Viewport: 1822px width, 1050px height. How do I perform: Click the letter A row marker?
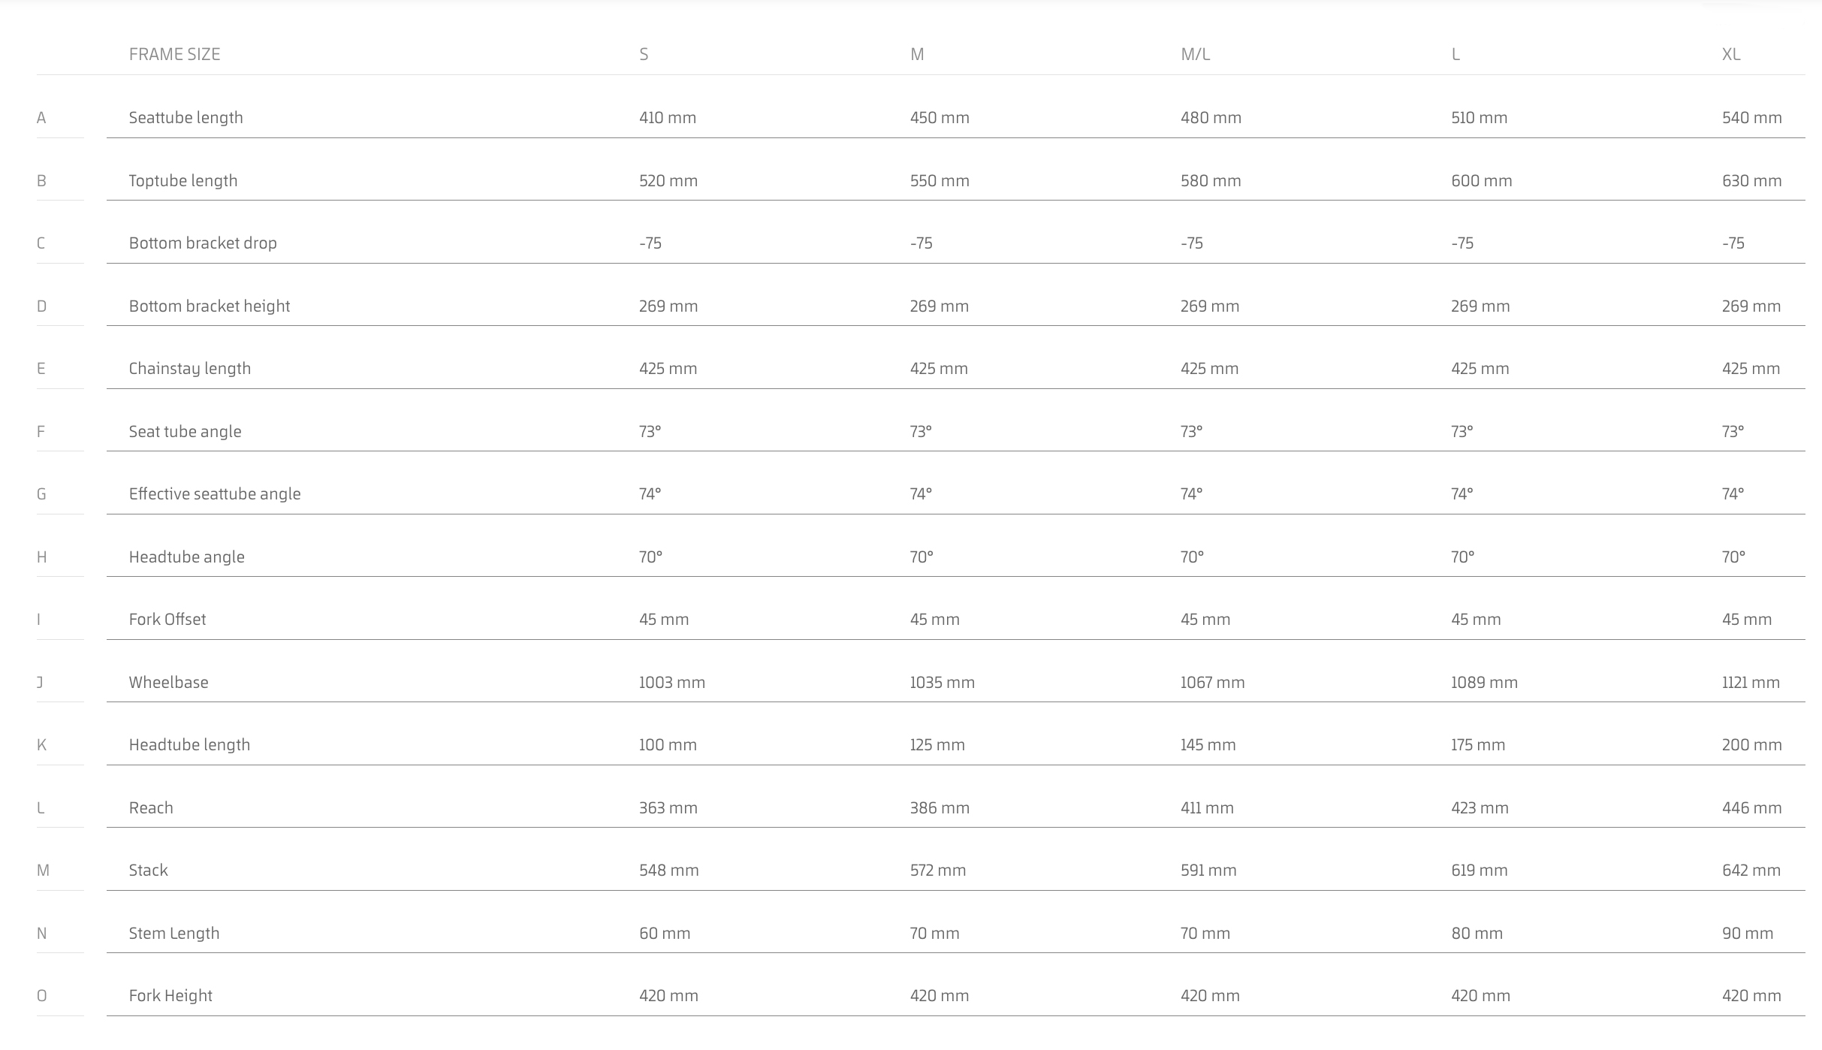[x=41, y=118]
